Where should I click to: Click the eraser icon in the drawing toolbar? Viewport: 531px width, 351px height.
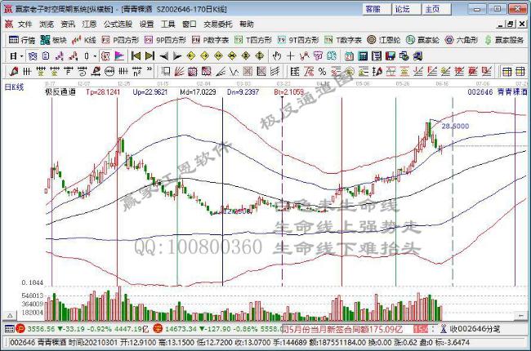[x=14, y=71]
